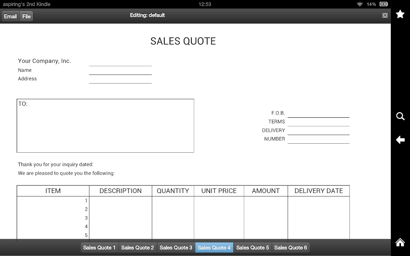Open the File menu
Image resolution: width=410 pixels, height=256 pixels.
click(x=27, y=16)
